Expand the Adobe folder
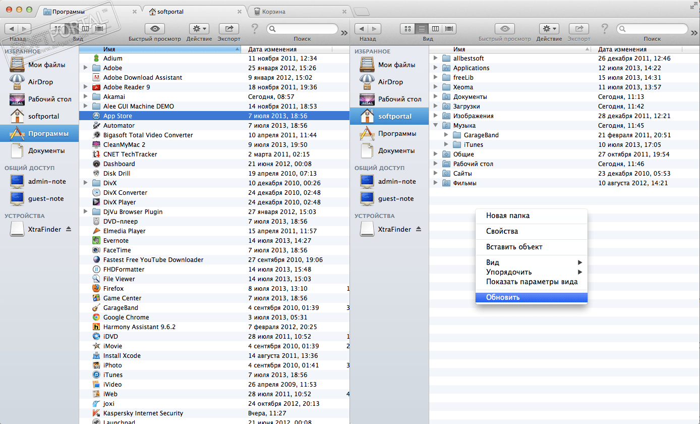Image resolution: width=700 pixels, height=424 pixels. click(85, 68)
